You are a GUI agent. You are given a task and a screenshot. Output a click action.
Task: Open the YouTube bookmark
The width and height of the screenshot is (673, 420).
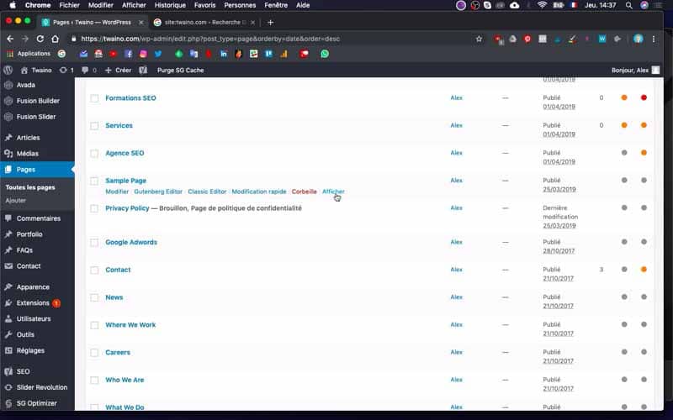[x=114, y=54]
